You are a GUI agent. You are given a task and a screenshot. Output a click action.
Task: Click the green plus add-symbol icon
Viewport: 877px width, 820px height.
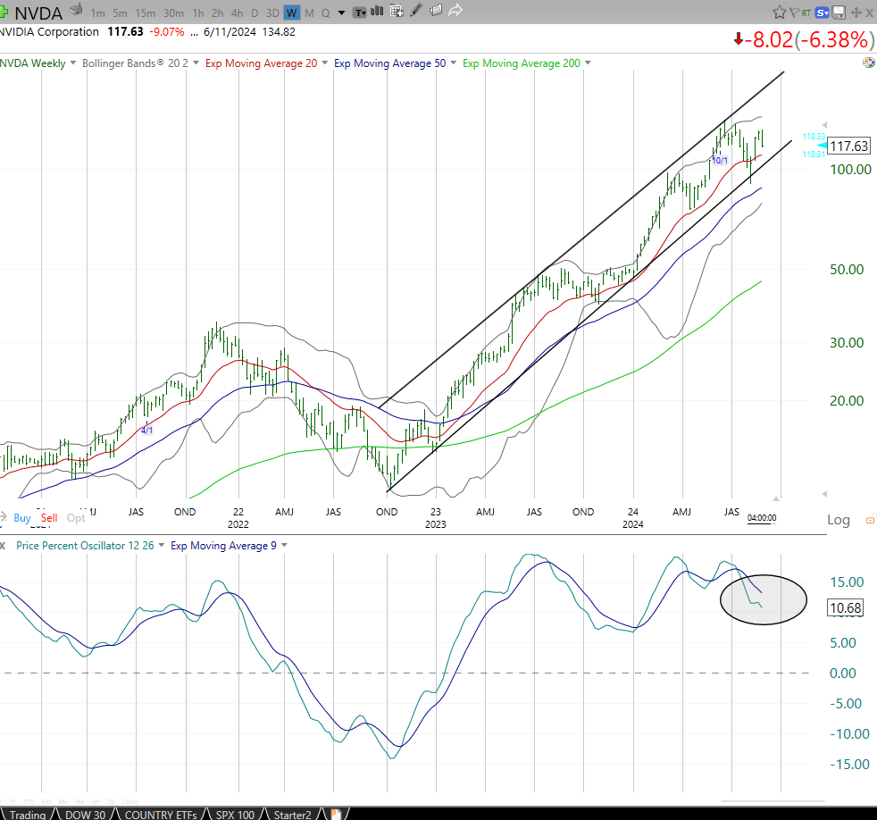(x=4, y=12)
